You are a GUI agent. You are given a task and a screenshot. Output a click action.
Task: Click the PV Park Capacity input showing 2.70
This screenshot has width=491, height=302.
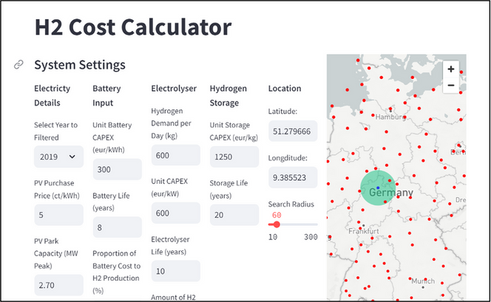58,285
